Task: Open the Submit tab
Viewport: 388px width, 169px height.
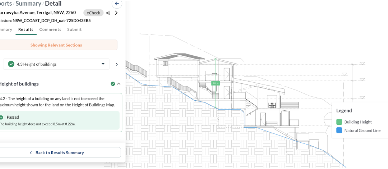Action: click(x=74, y=29)
